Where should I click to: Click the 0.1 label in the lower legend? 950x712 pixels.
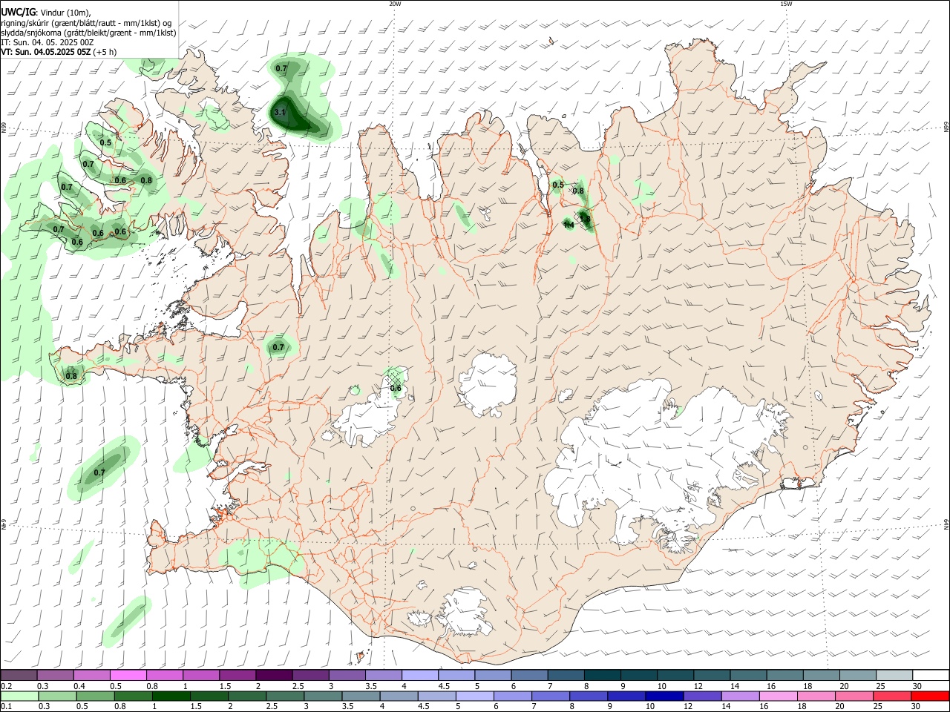6,706
